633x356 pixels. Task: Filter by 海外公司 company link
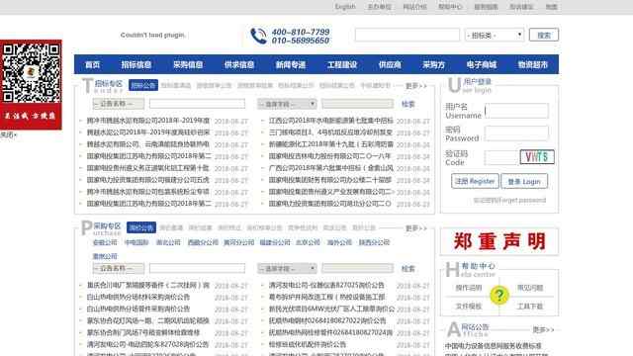(339, 242)
